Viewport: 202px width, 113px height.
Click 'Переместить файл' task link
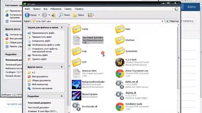pos(42,37)
